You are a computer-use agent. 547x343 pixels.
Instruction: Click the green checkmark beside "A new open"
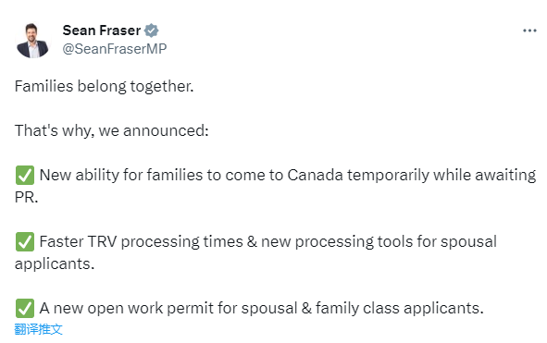click(25, 308)
